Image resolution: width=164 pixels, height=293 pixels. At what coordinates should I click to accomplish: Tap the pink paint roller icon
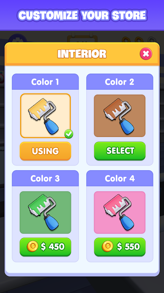(119, 212)
